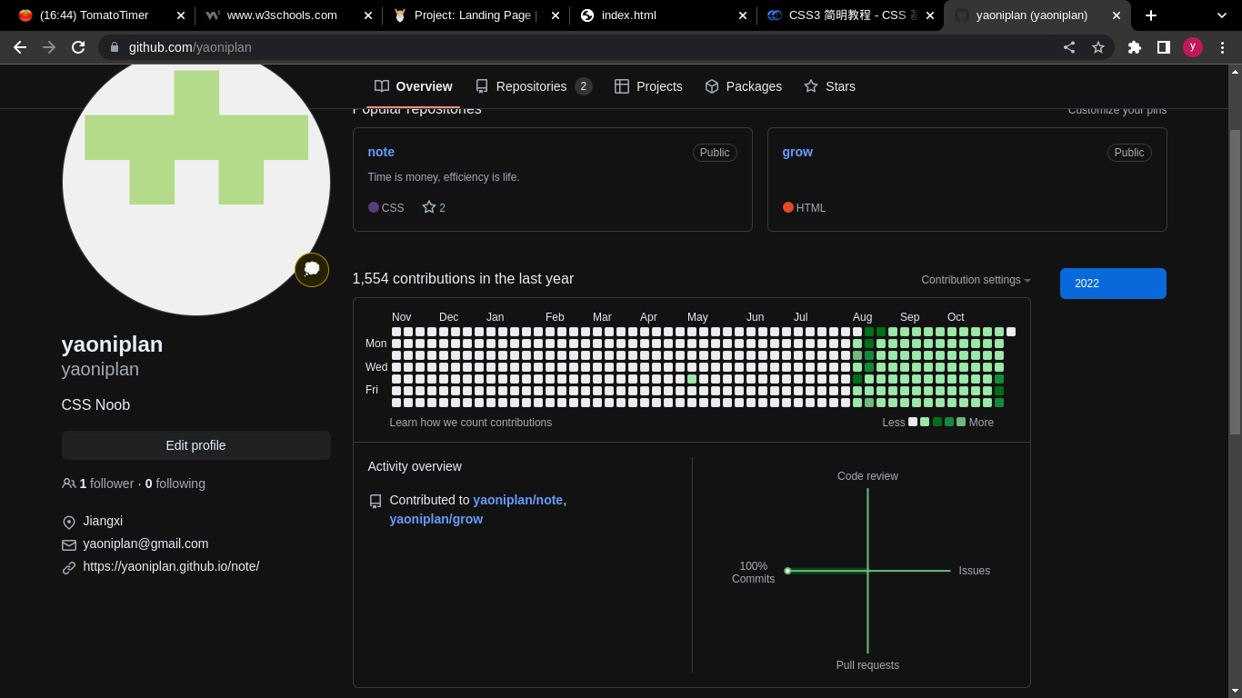Close the TomatoTimer tab
Image resolution: width=1242 pixels, height=698 pixels.
tap(180, 15)
